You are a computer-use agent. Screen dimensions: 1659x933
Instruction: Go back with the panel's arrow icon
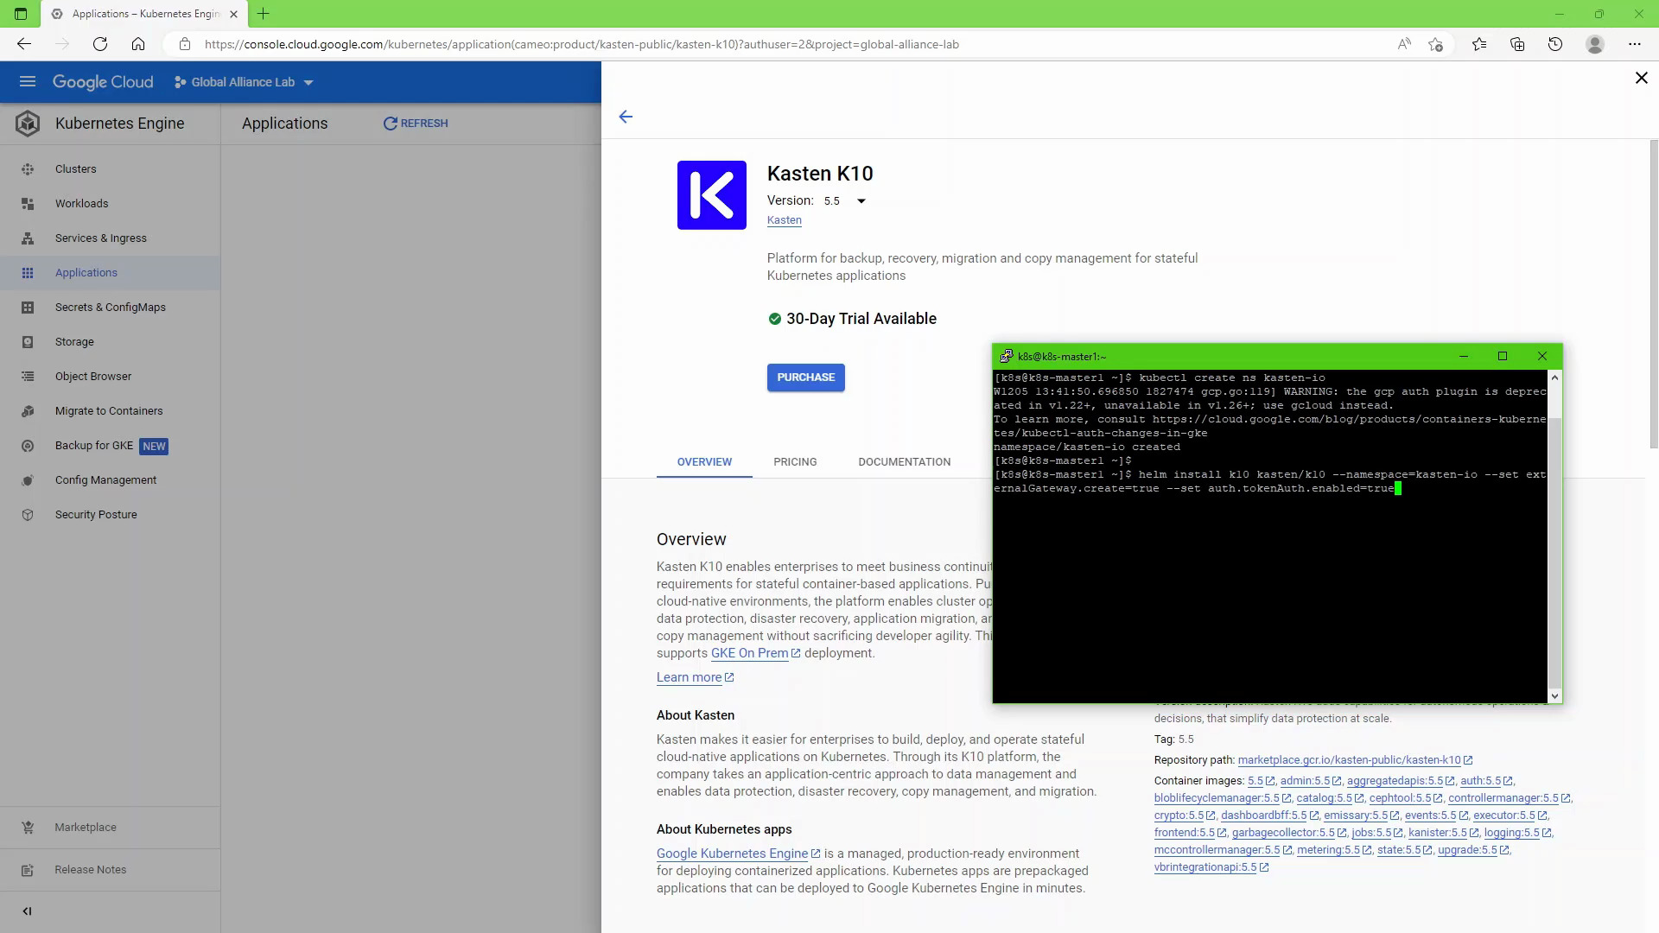coord(626,117)
